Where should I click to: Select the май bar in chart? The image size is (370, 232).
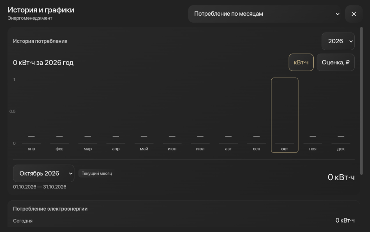tap(144, 115)
